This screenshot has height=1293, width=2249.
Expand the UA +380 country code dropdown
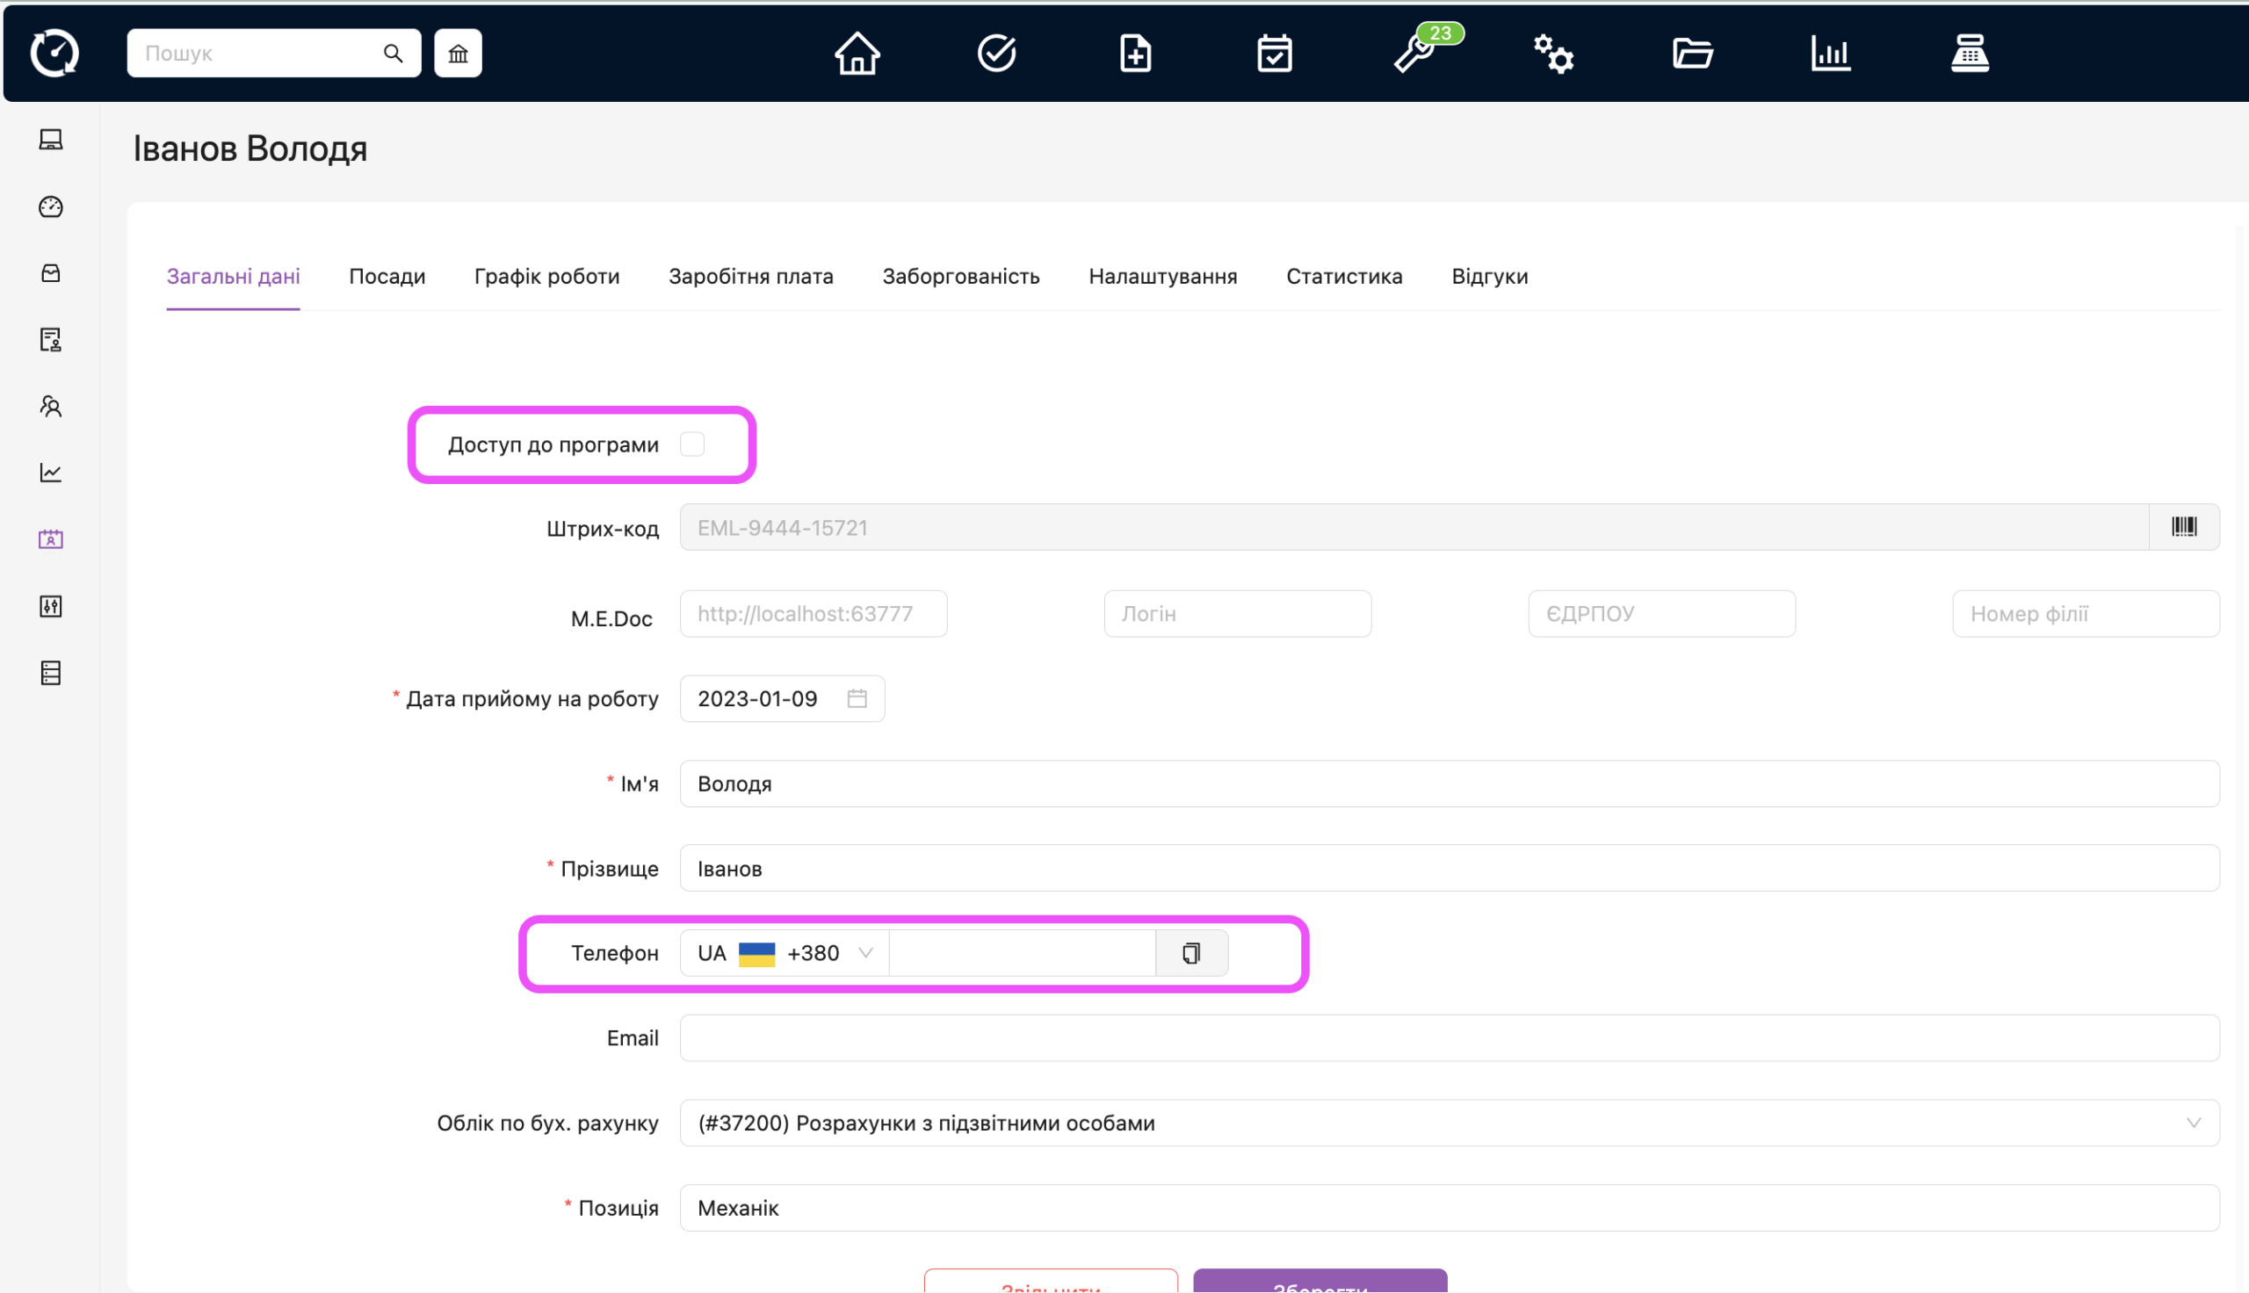point(784,953)
